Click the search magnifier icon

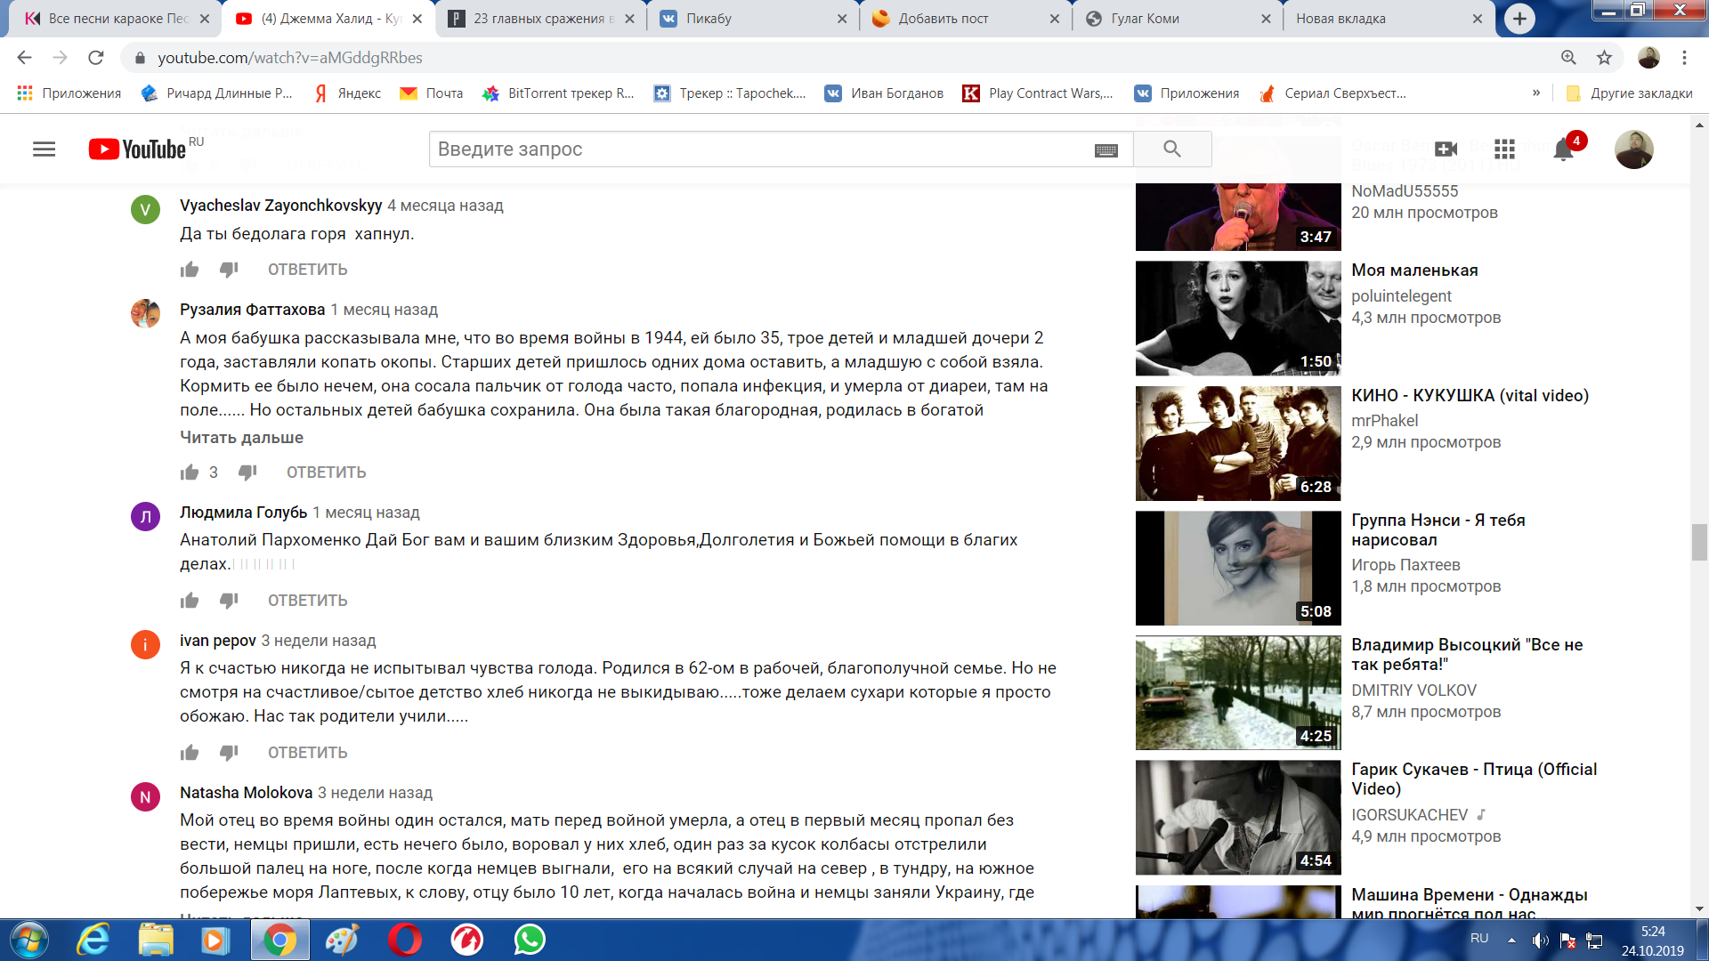pyautogui.click(x=1170, y=148)
